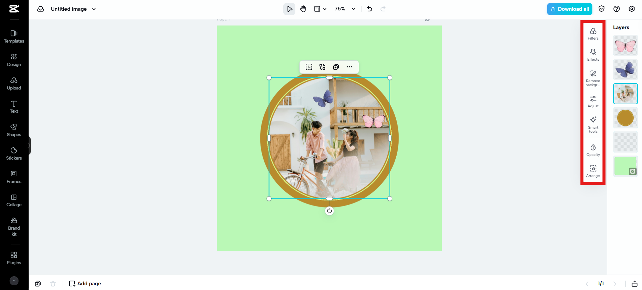Click the CapCut logo
Image resolution: width=642 pixels, height=290 pixels.
(x=14, y=9)
